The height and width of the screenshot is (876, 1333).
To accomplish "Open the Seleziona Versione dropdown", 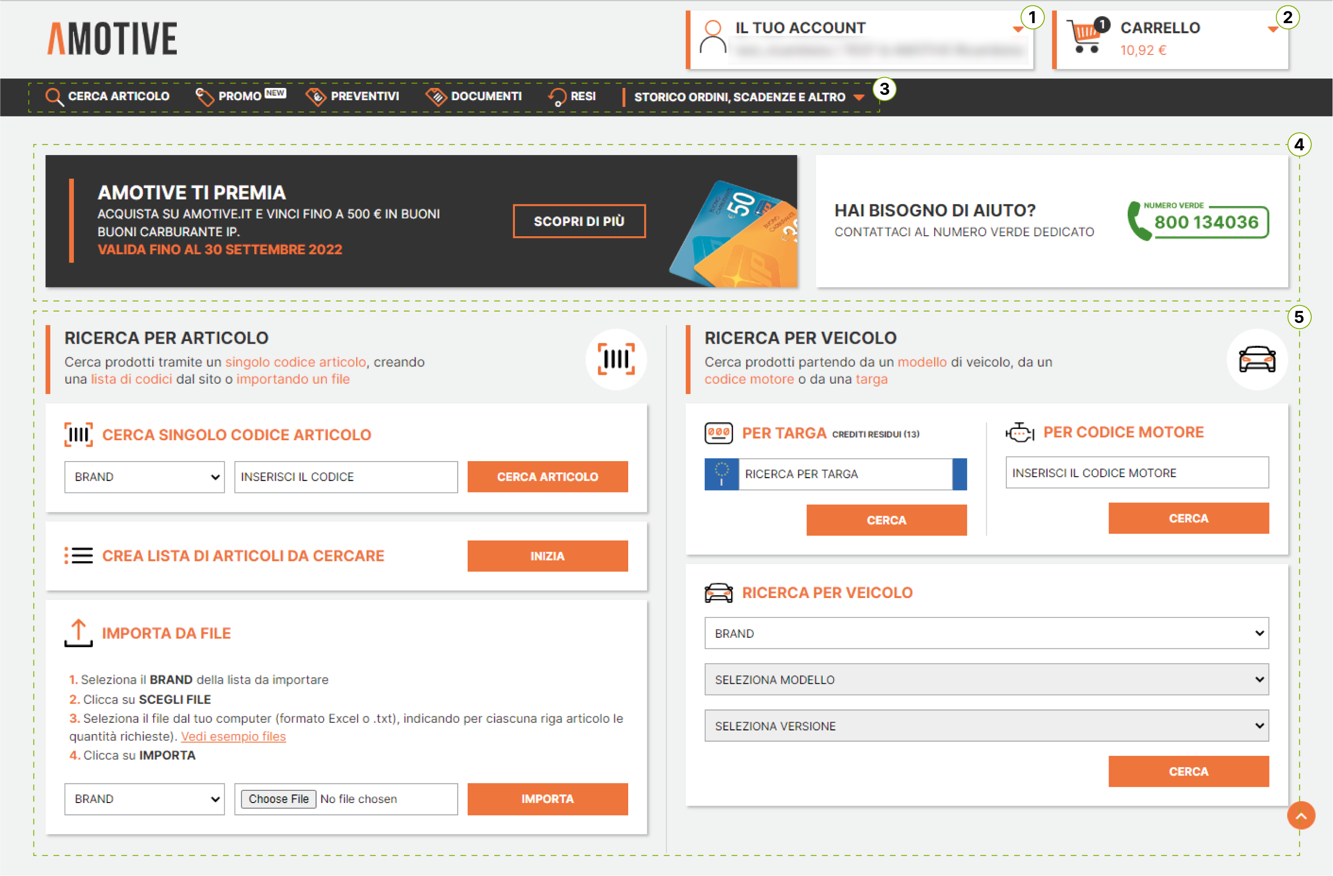I will pyautogui.click(x=986, y=726).
